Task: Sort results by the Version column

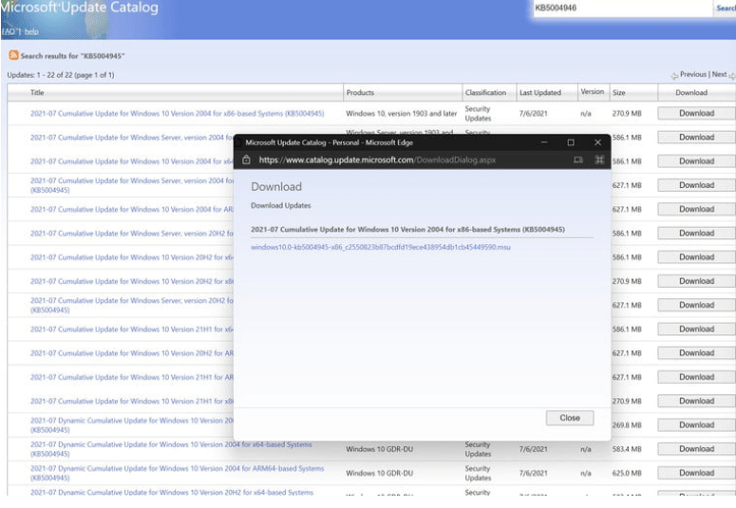Action: (x=592, y=91)
